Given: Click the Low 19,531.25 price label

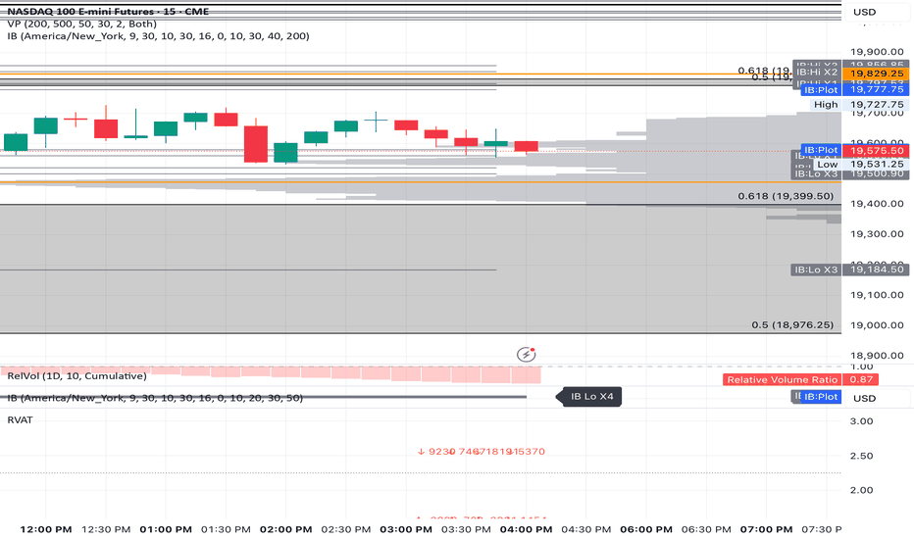Looking at the screenshot, I should 861,165.
